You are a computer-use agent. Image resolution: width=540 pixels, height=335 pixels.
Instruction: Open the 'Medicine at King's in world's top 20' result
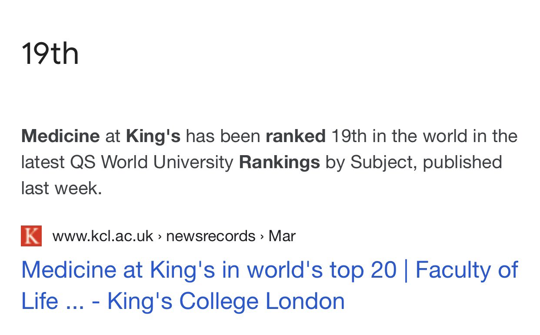(x=270, y=285)
